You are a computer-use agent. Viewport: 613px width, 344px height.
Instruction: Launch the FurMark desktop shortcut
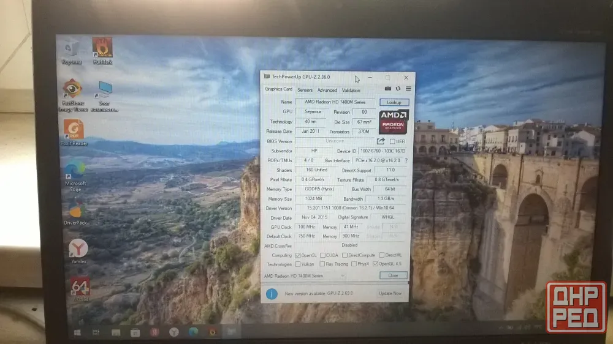tap(102, 51)
